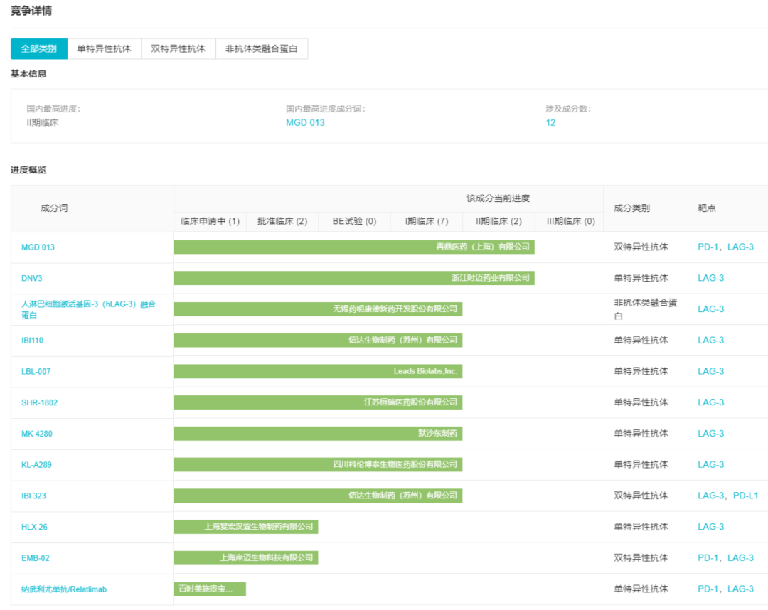Click LAG-3 target in MK 4280 row
This screenshot has height=610, width=768.
(710, 433)
